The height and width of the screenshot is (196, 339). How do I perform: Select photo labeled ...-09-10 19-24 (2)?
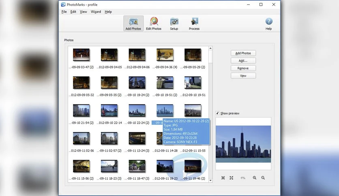point(137,83)
